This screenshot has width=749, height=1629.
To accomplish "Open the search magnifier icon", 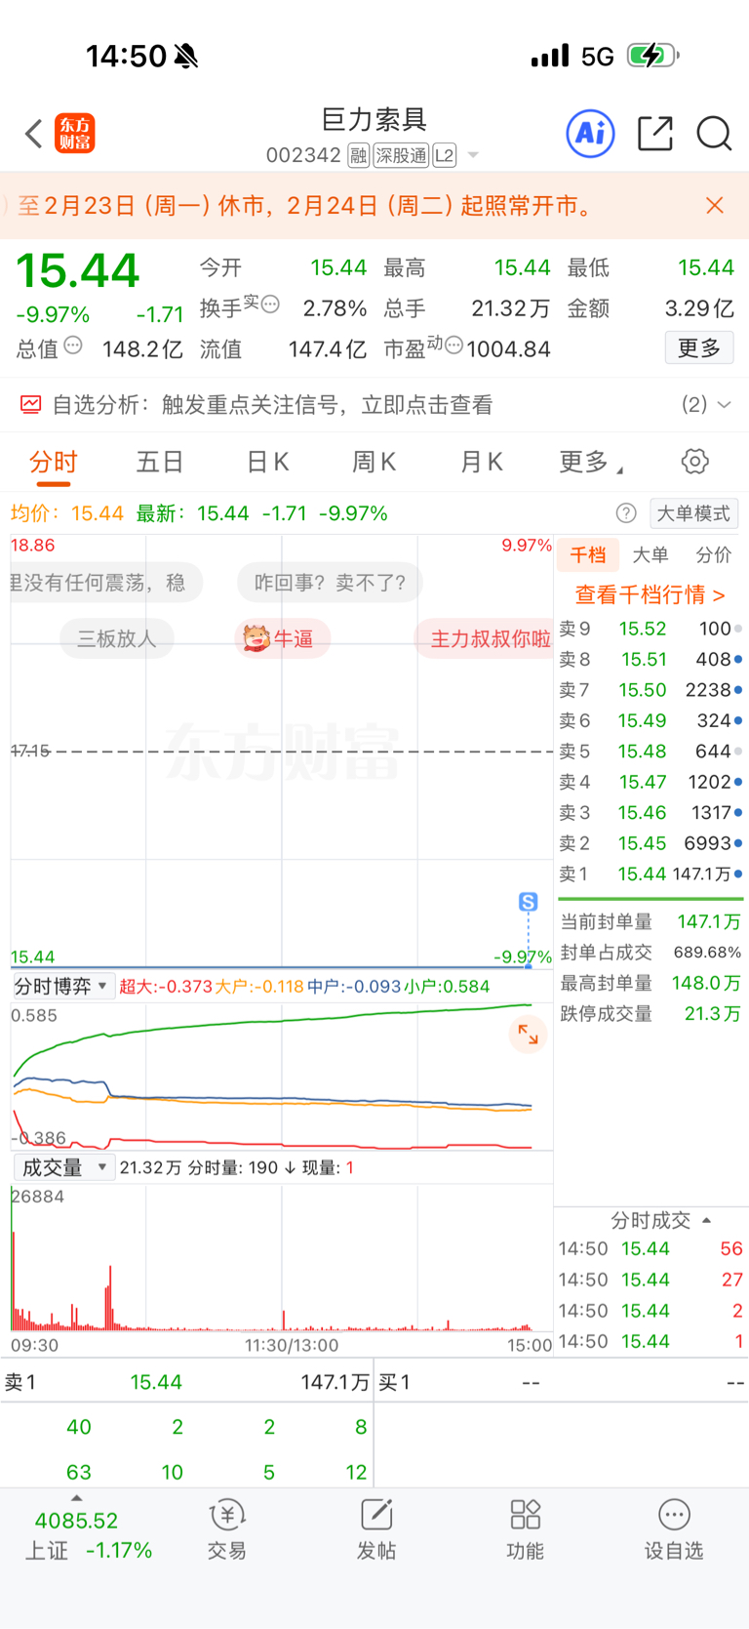I will tap(714, 133).
